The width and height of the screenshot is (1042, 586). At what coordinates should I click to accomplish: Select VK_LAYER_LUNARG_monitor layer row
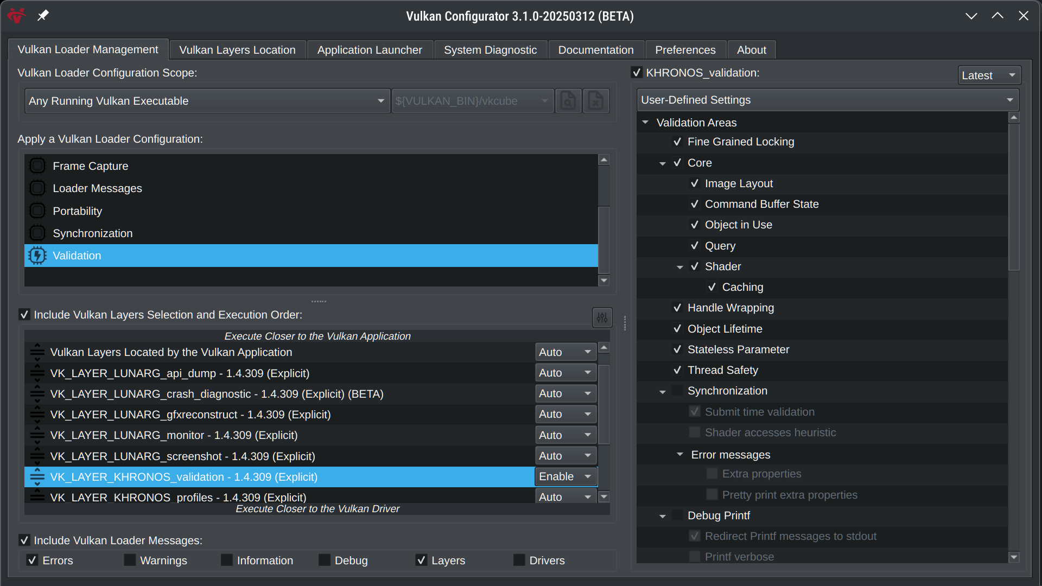tap(174, 435)
